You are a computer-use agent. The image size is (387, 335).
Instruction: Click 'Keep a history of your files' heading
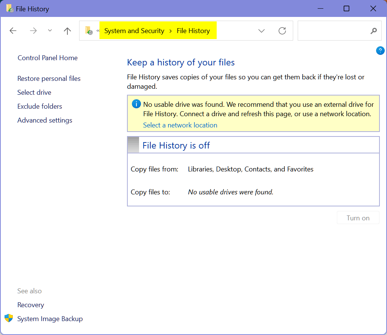[180, 62]
